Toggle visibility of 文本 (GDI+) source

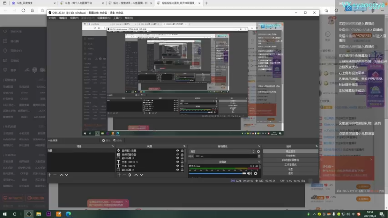pos(178,166)
